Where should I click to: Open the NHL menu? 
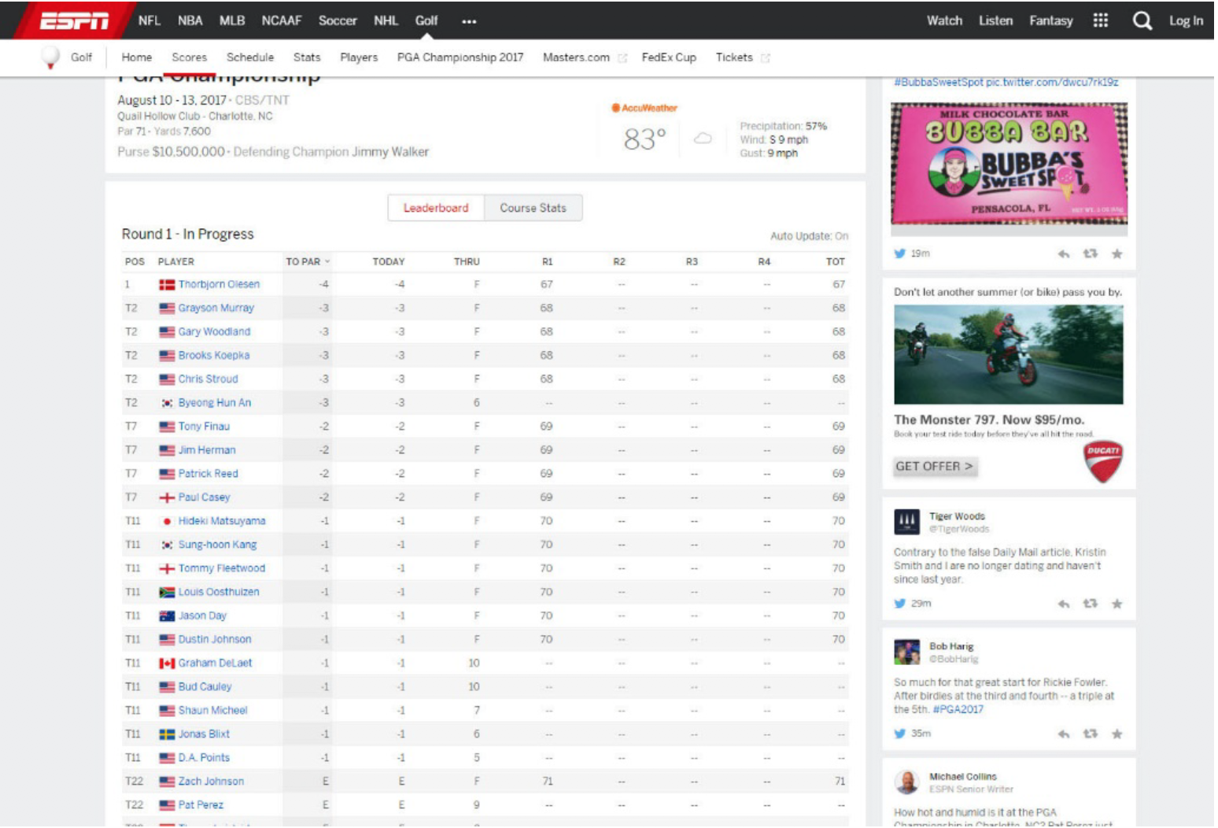(x=387, y=21)
